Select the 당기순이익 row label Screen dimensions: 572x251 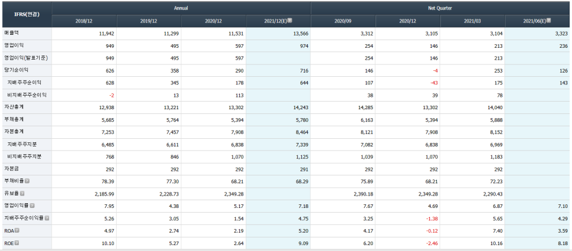coord(16,70)
